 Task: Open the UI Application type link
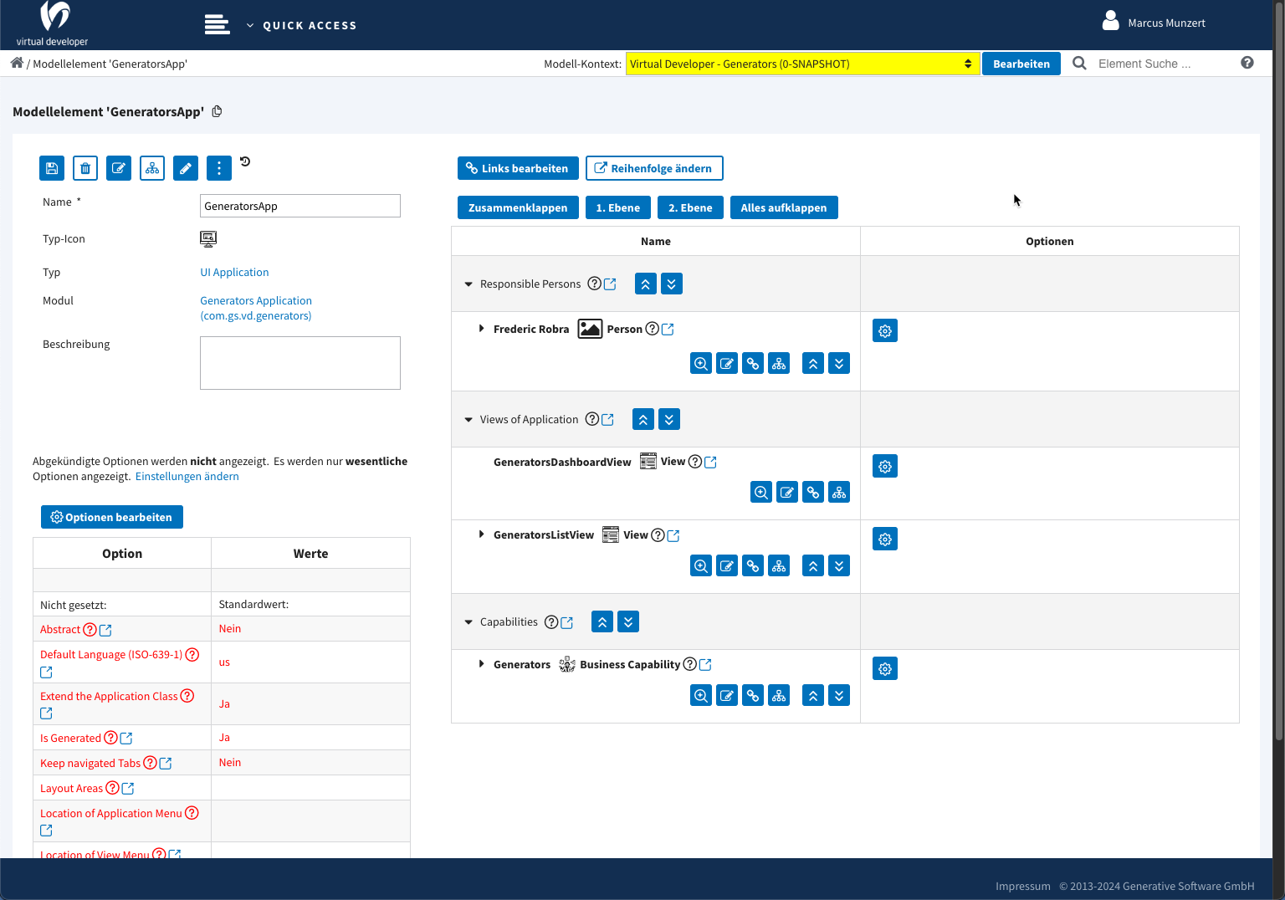click(x=234, y=272)
